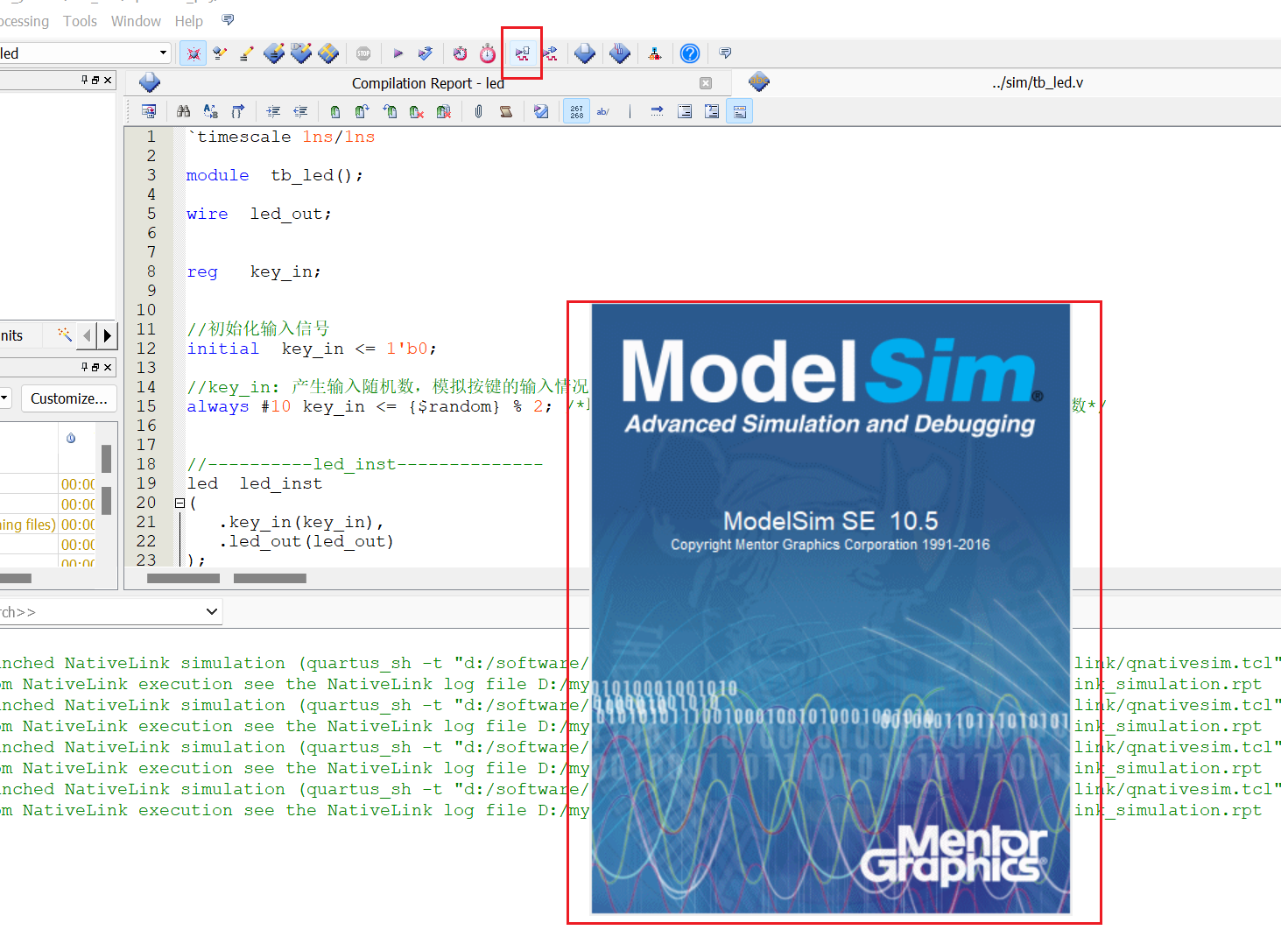
Task: Collapse the led_inst code block at line 20
Action: pyautogui.click(x=179, y=503)
